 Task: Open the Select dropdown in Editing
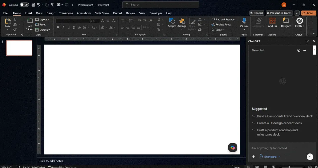click(x=218, y=30)
